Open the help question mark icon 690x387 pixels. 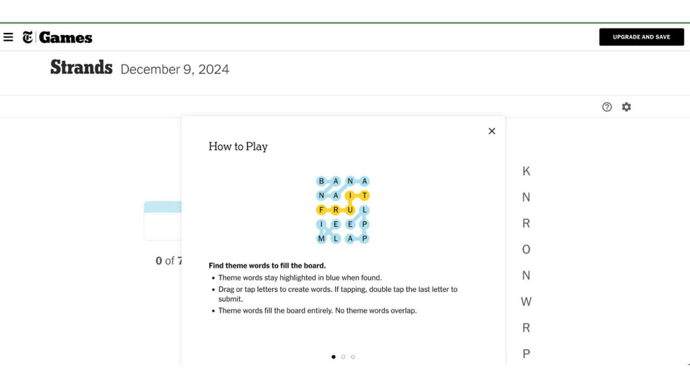click(x=607, y=107)
